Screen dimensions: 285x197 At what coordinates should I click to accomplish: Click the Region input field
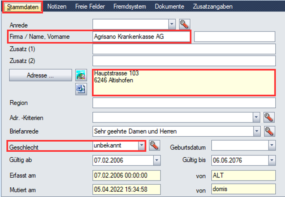click(x=184, y=103)
